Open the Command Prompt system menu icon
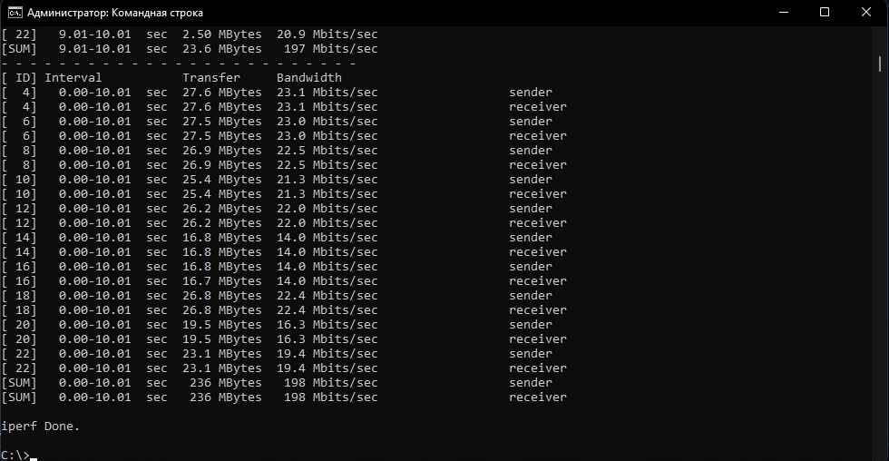 (x=15, y=13)
